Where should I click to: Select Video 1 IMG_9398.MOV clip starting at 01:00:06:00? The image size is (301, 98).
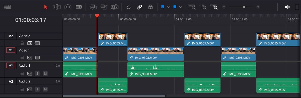(156, 54)
